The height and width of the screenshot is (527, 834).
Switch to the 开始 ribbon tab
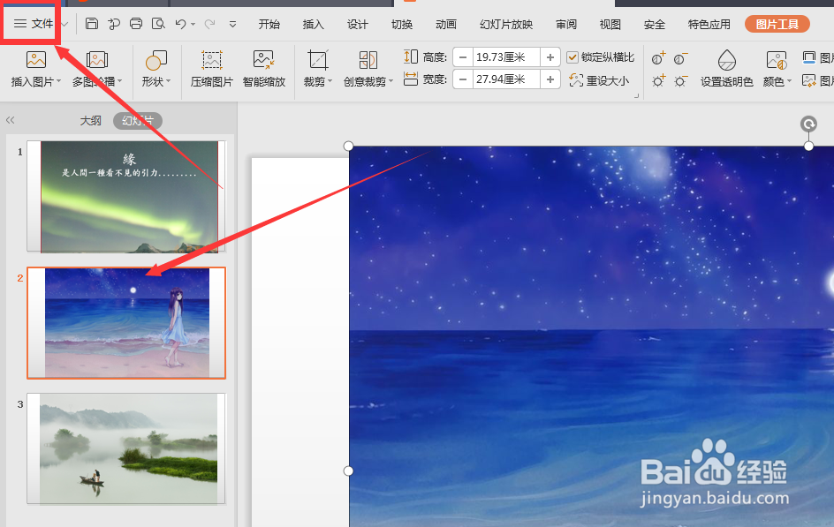pos(269,25)
